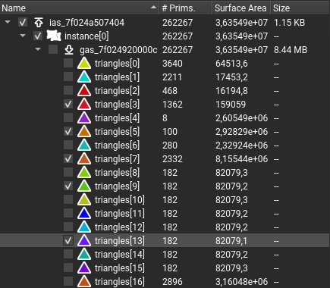Check the triangles[16] checkbox
This screenshot has width=330, height=288.
pyautogui.click(x=68, y=281)
